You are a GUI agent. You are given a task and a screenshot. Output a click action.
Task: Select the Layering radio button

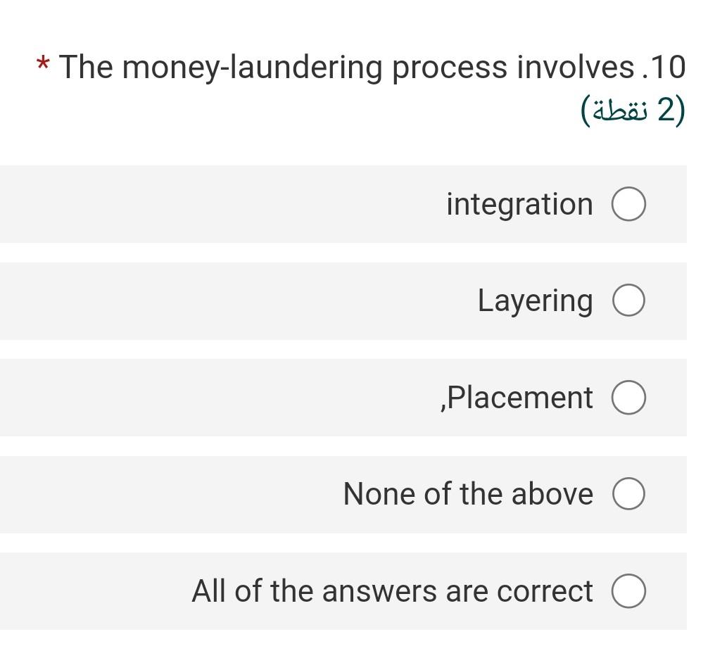coord(628,301)
